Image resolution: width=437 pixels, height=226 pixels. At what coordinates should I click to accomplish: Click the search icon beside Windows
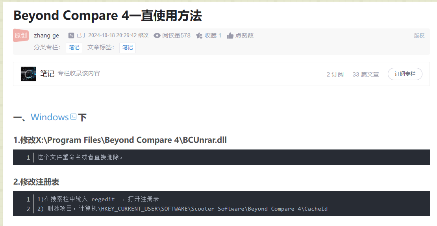(73, 116)
